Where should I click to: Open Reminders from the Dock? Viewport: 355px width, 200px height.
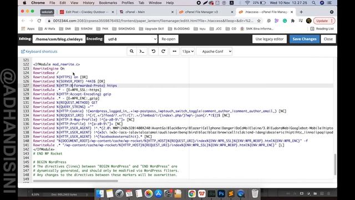point(139,193)
